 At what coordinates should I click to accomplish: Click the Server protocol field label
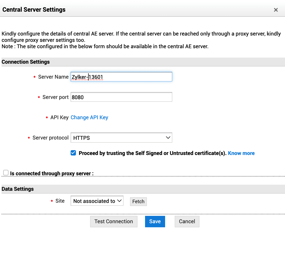51,138
